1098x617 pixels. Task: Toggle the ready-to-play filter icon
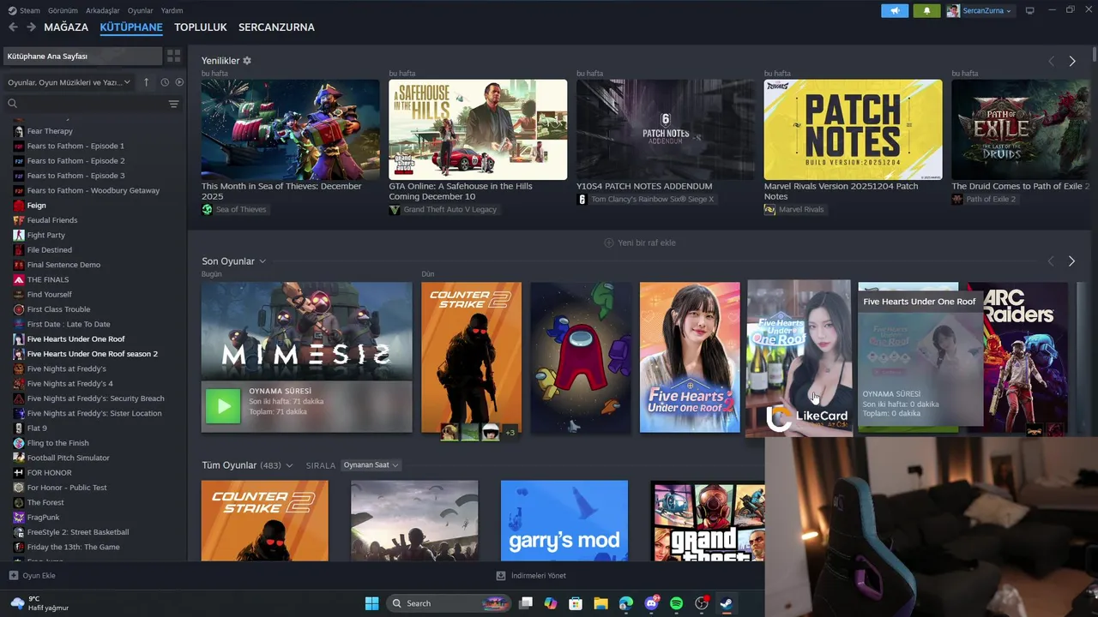(179, 82)
